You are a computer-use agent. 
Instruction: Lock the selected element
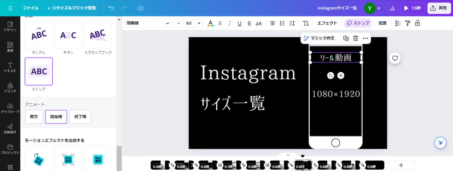click(x=417, y=23)
